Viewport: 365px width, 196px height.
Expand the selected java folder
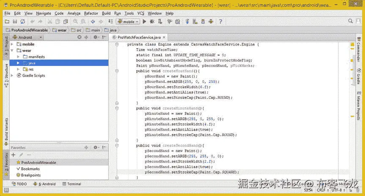18,63
